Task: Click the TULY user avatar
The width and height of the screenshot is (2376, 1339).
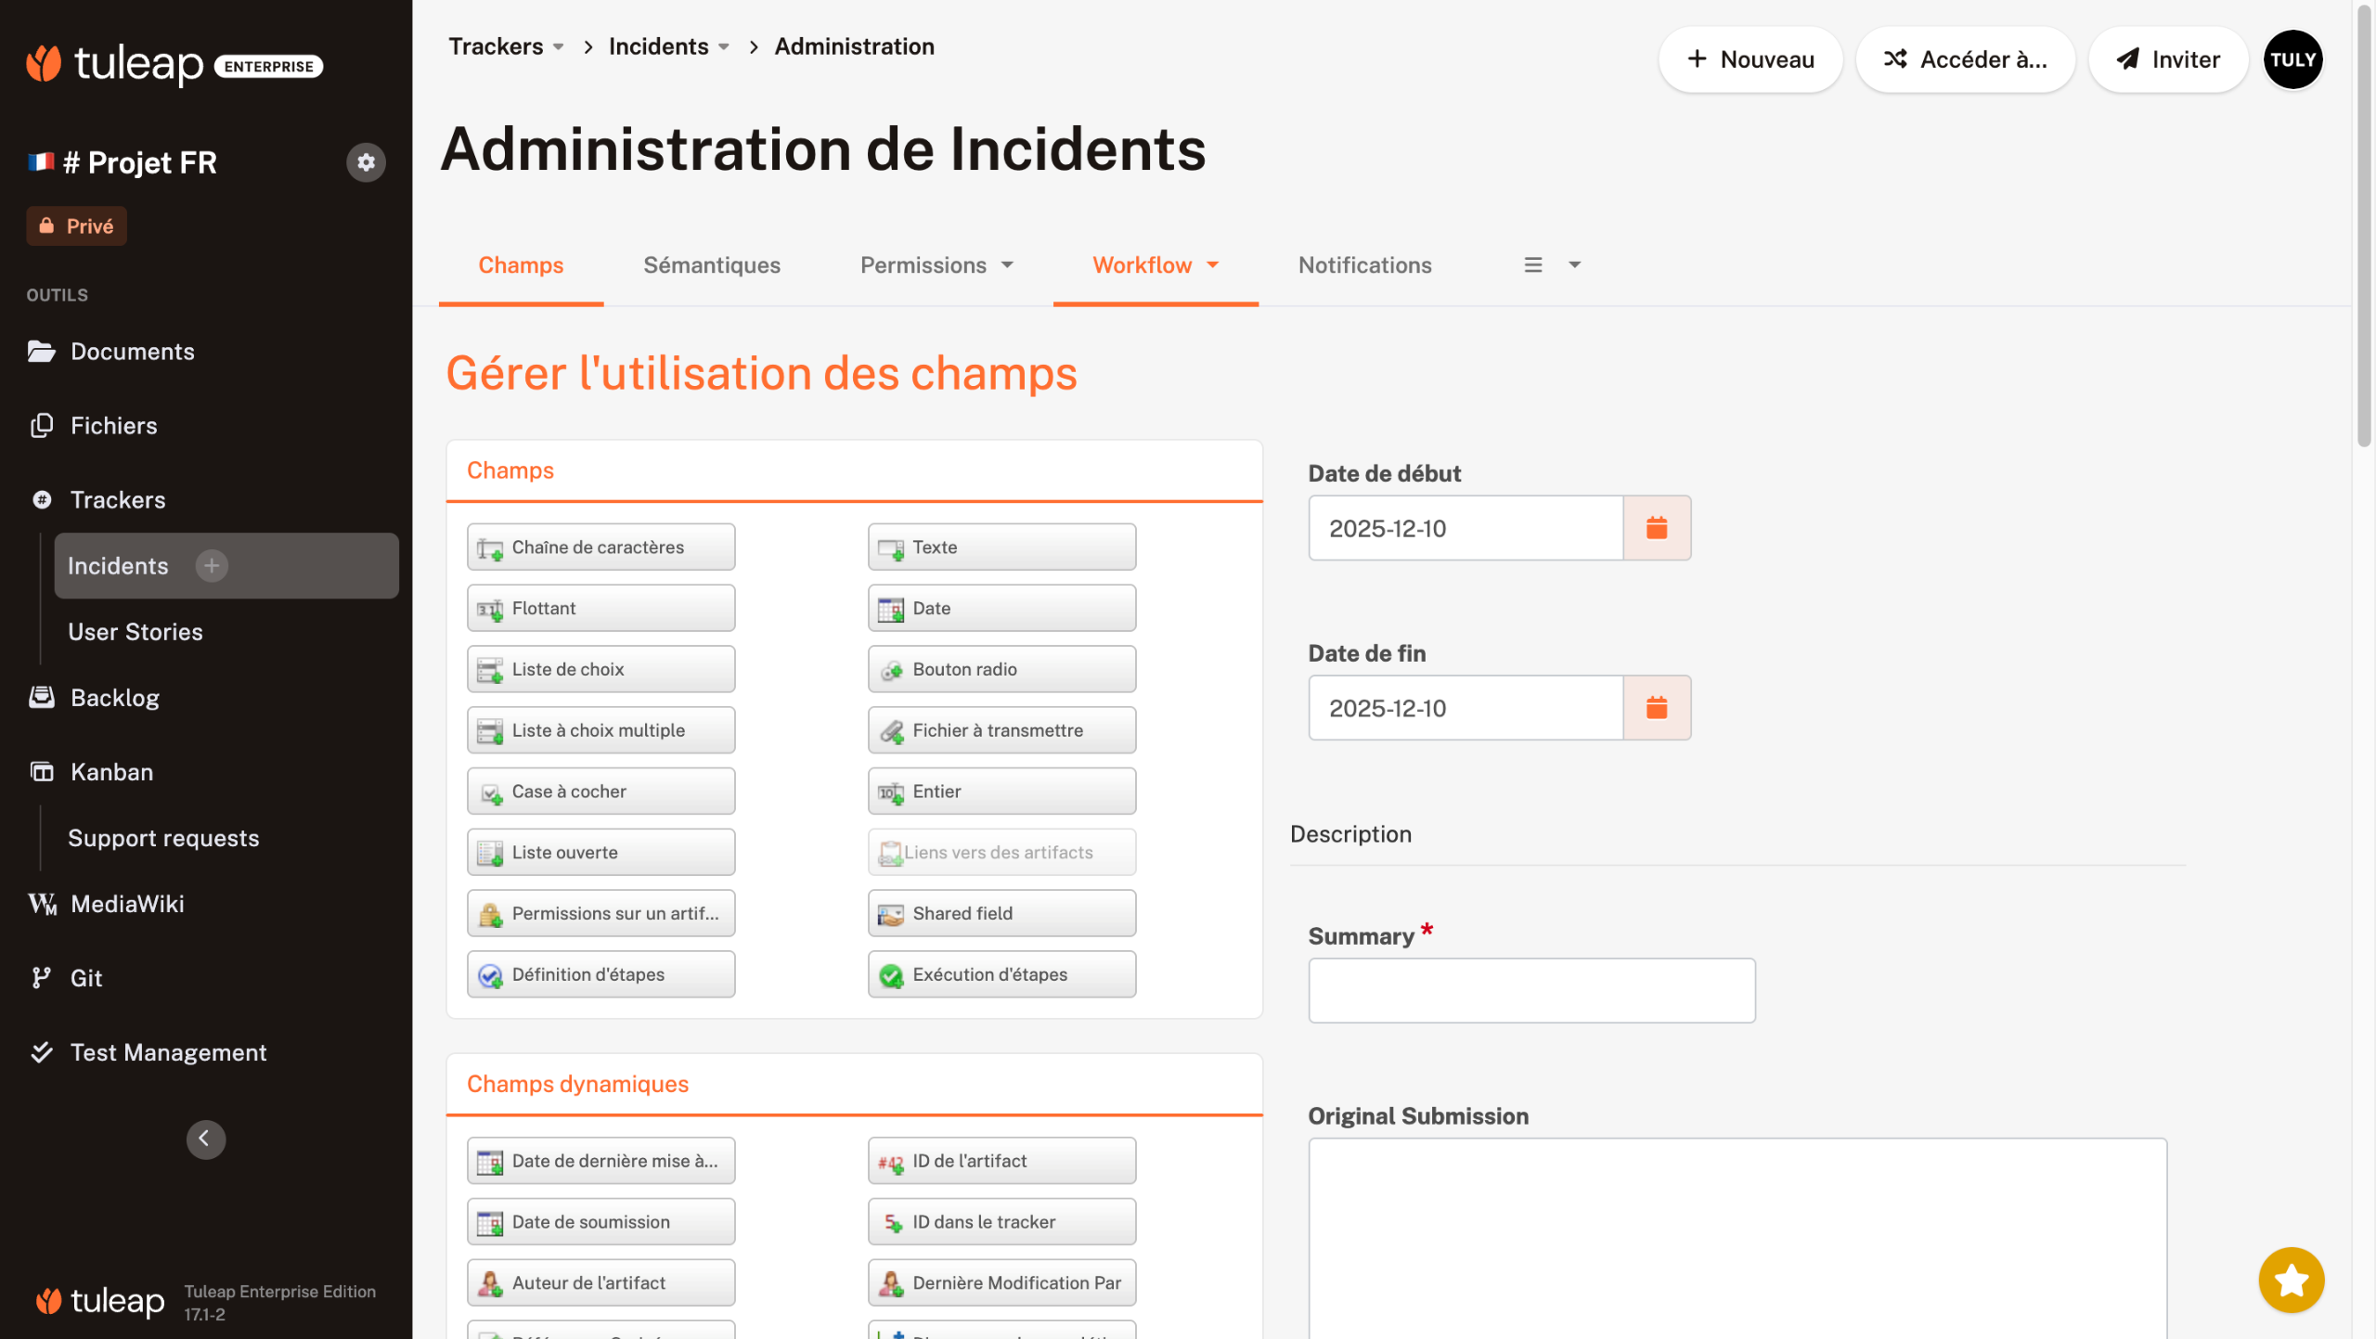Action: [x=2292, y=59]
